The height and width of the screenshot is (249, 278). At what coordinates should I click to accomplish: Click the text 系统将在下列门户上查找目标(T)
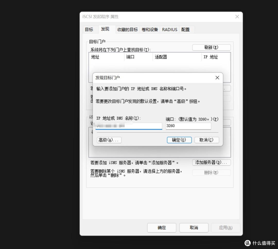[120, 50]
